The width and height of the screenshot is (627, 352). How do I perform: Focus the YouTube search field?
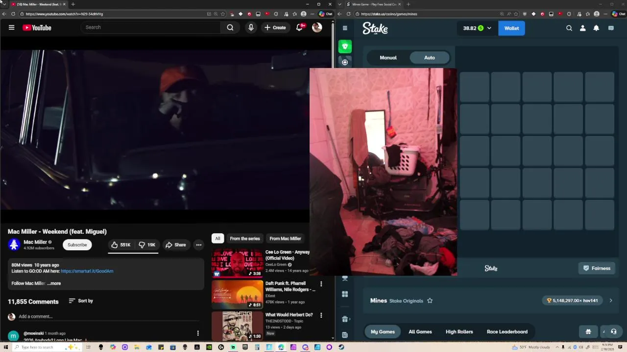150,27
